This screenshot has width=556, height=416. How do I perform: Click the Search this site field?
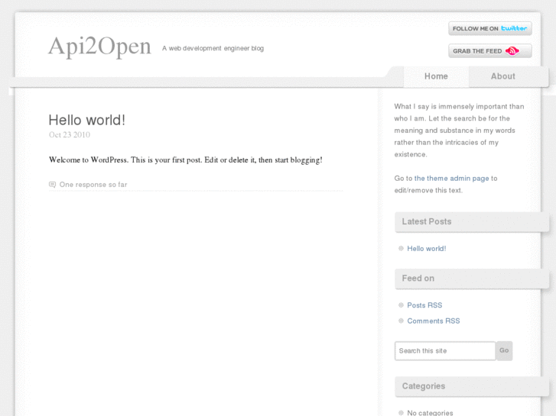[445, 351]
